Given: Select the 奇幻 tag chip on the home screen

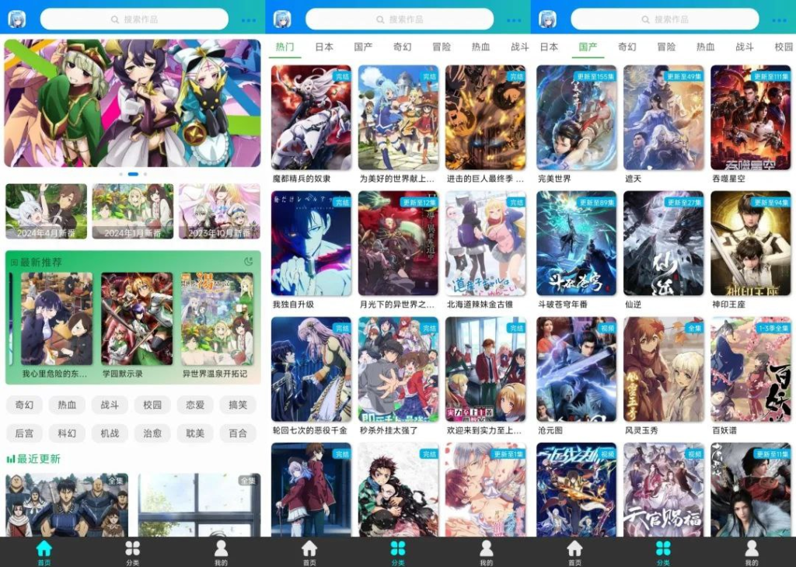Looking at the screenshot, I should pyautogui.click(x=24, y=405).
